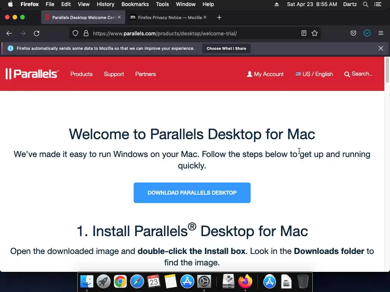Click Download Parallels Desktop button

click(x=192, y=193)
